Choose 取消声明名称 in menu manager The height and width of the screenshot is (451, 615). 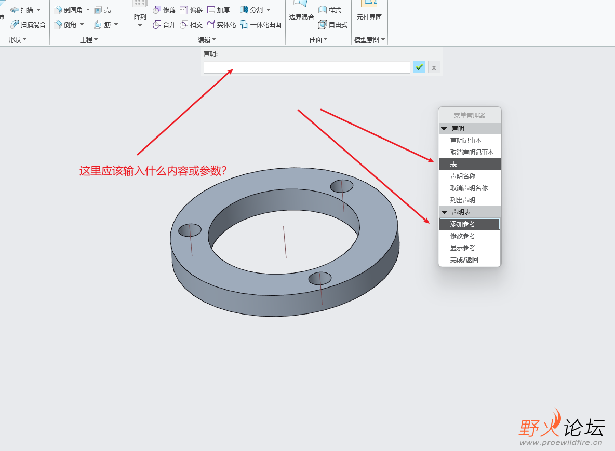[470, 188]
